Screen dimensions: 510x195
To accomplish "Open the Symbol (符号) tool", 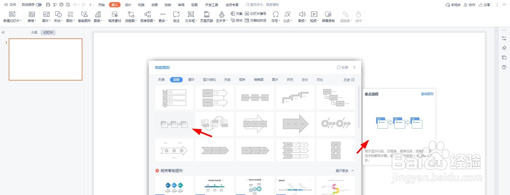I will click(276, 14).
